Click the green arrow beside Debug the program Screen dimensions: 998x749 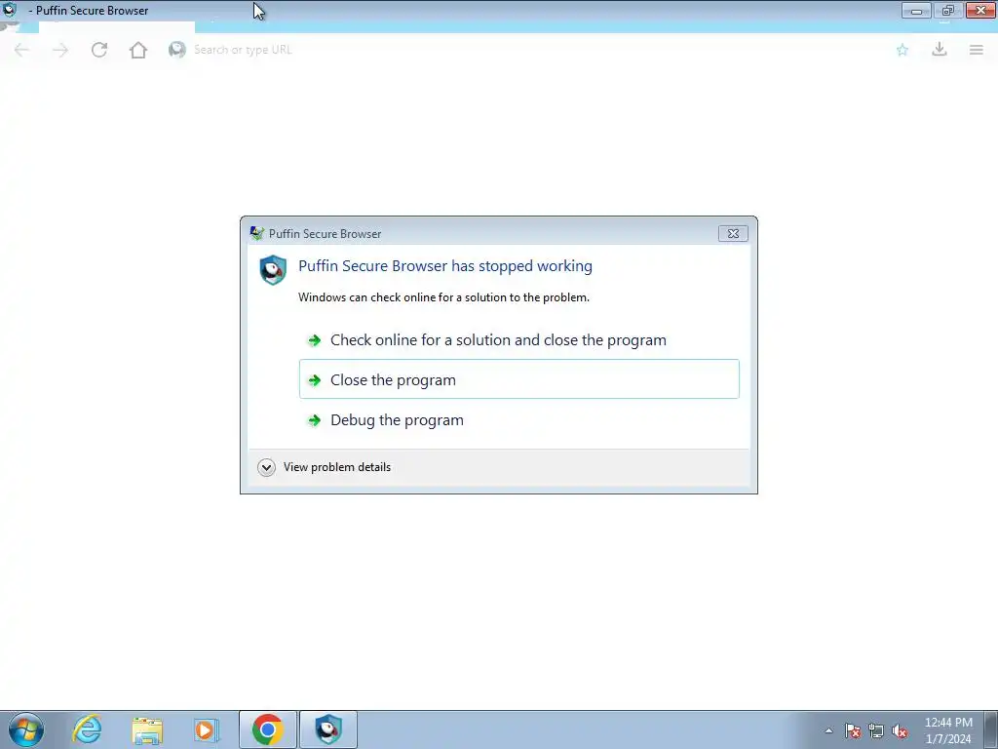(x=315, y=420)
